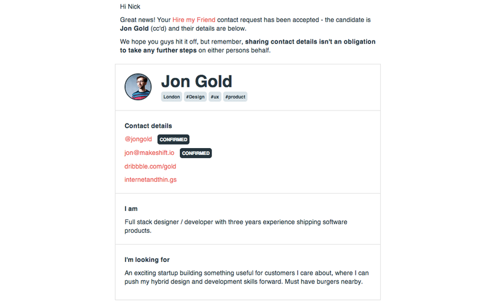Visit the internetandthin.gs website link
Screen dimensions: 493x303
pyautogui.click(x=150, y=179)
